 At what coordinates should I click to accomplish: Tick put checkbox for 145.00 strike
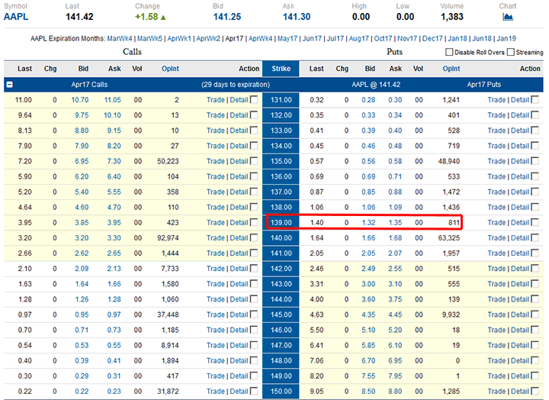click(x=535, y=315)
